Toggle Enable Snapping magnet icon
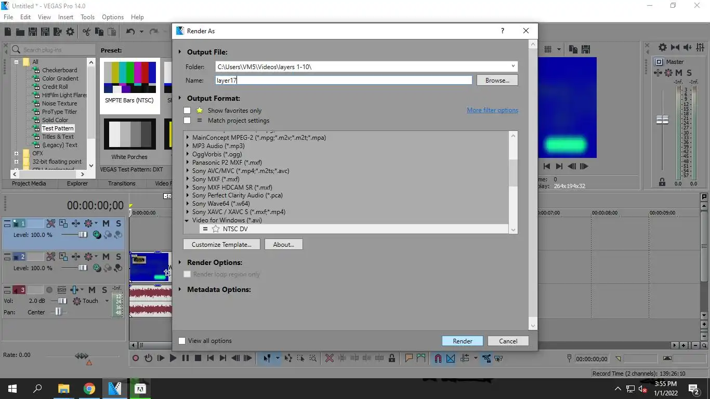This screenshot has width=710, height=399. coord(438,358)
